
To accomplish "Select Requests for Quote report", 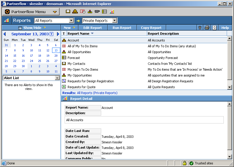I will 144,87.
